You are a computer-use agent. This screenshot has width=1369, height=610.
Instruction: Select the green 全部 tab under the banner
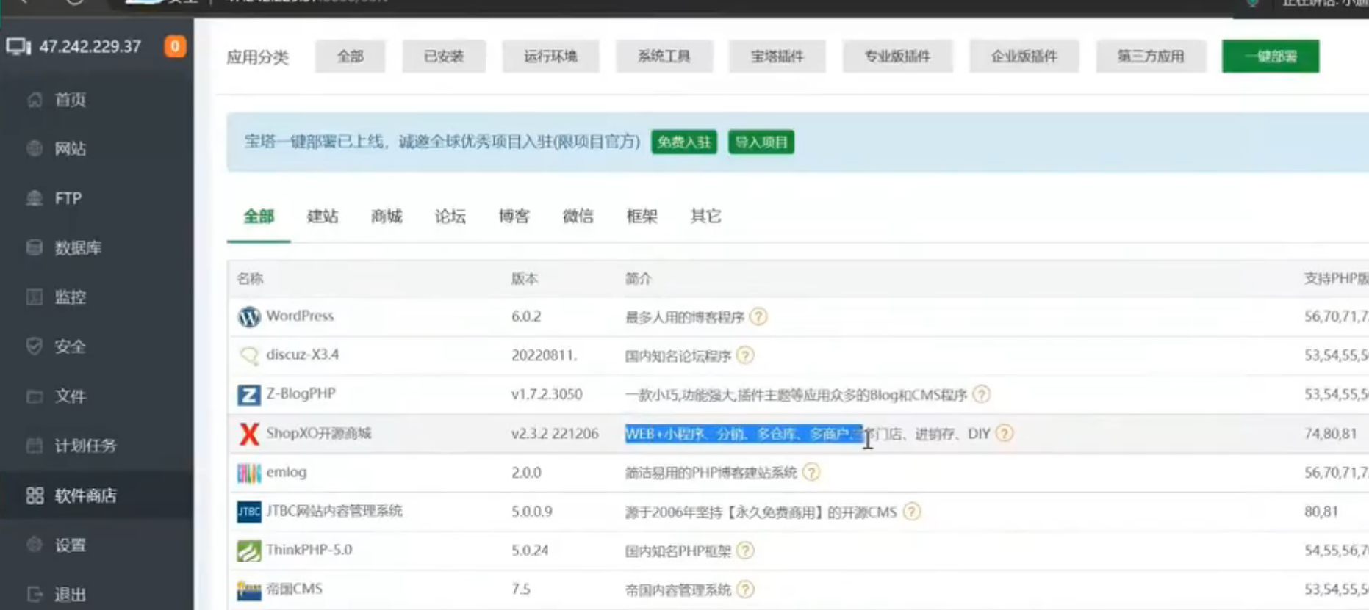259,217
